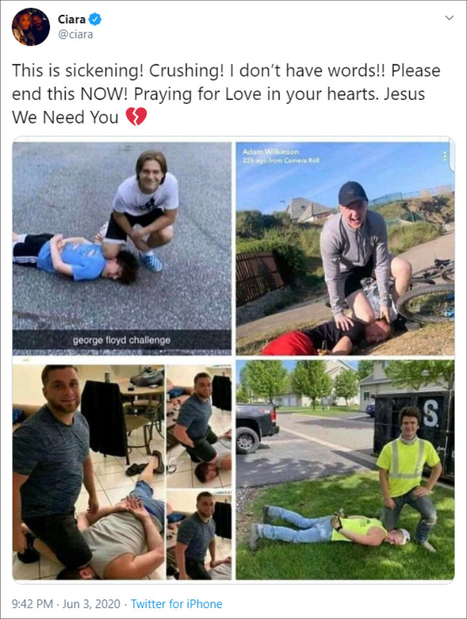Screen dimensions: 467x619
Task: Open the photo captioned george floyd challenge
Action: pos(122,248)
